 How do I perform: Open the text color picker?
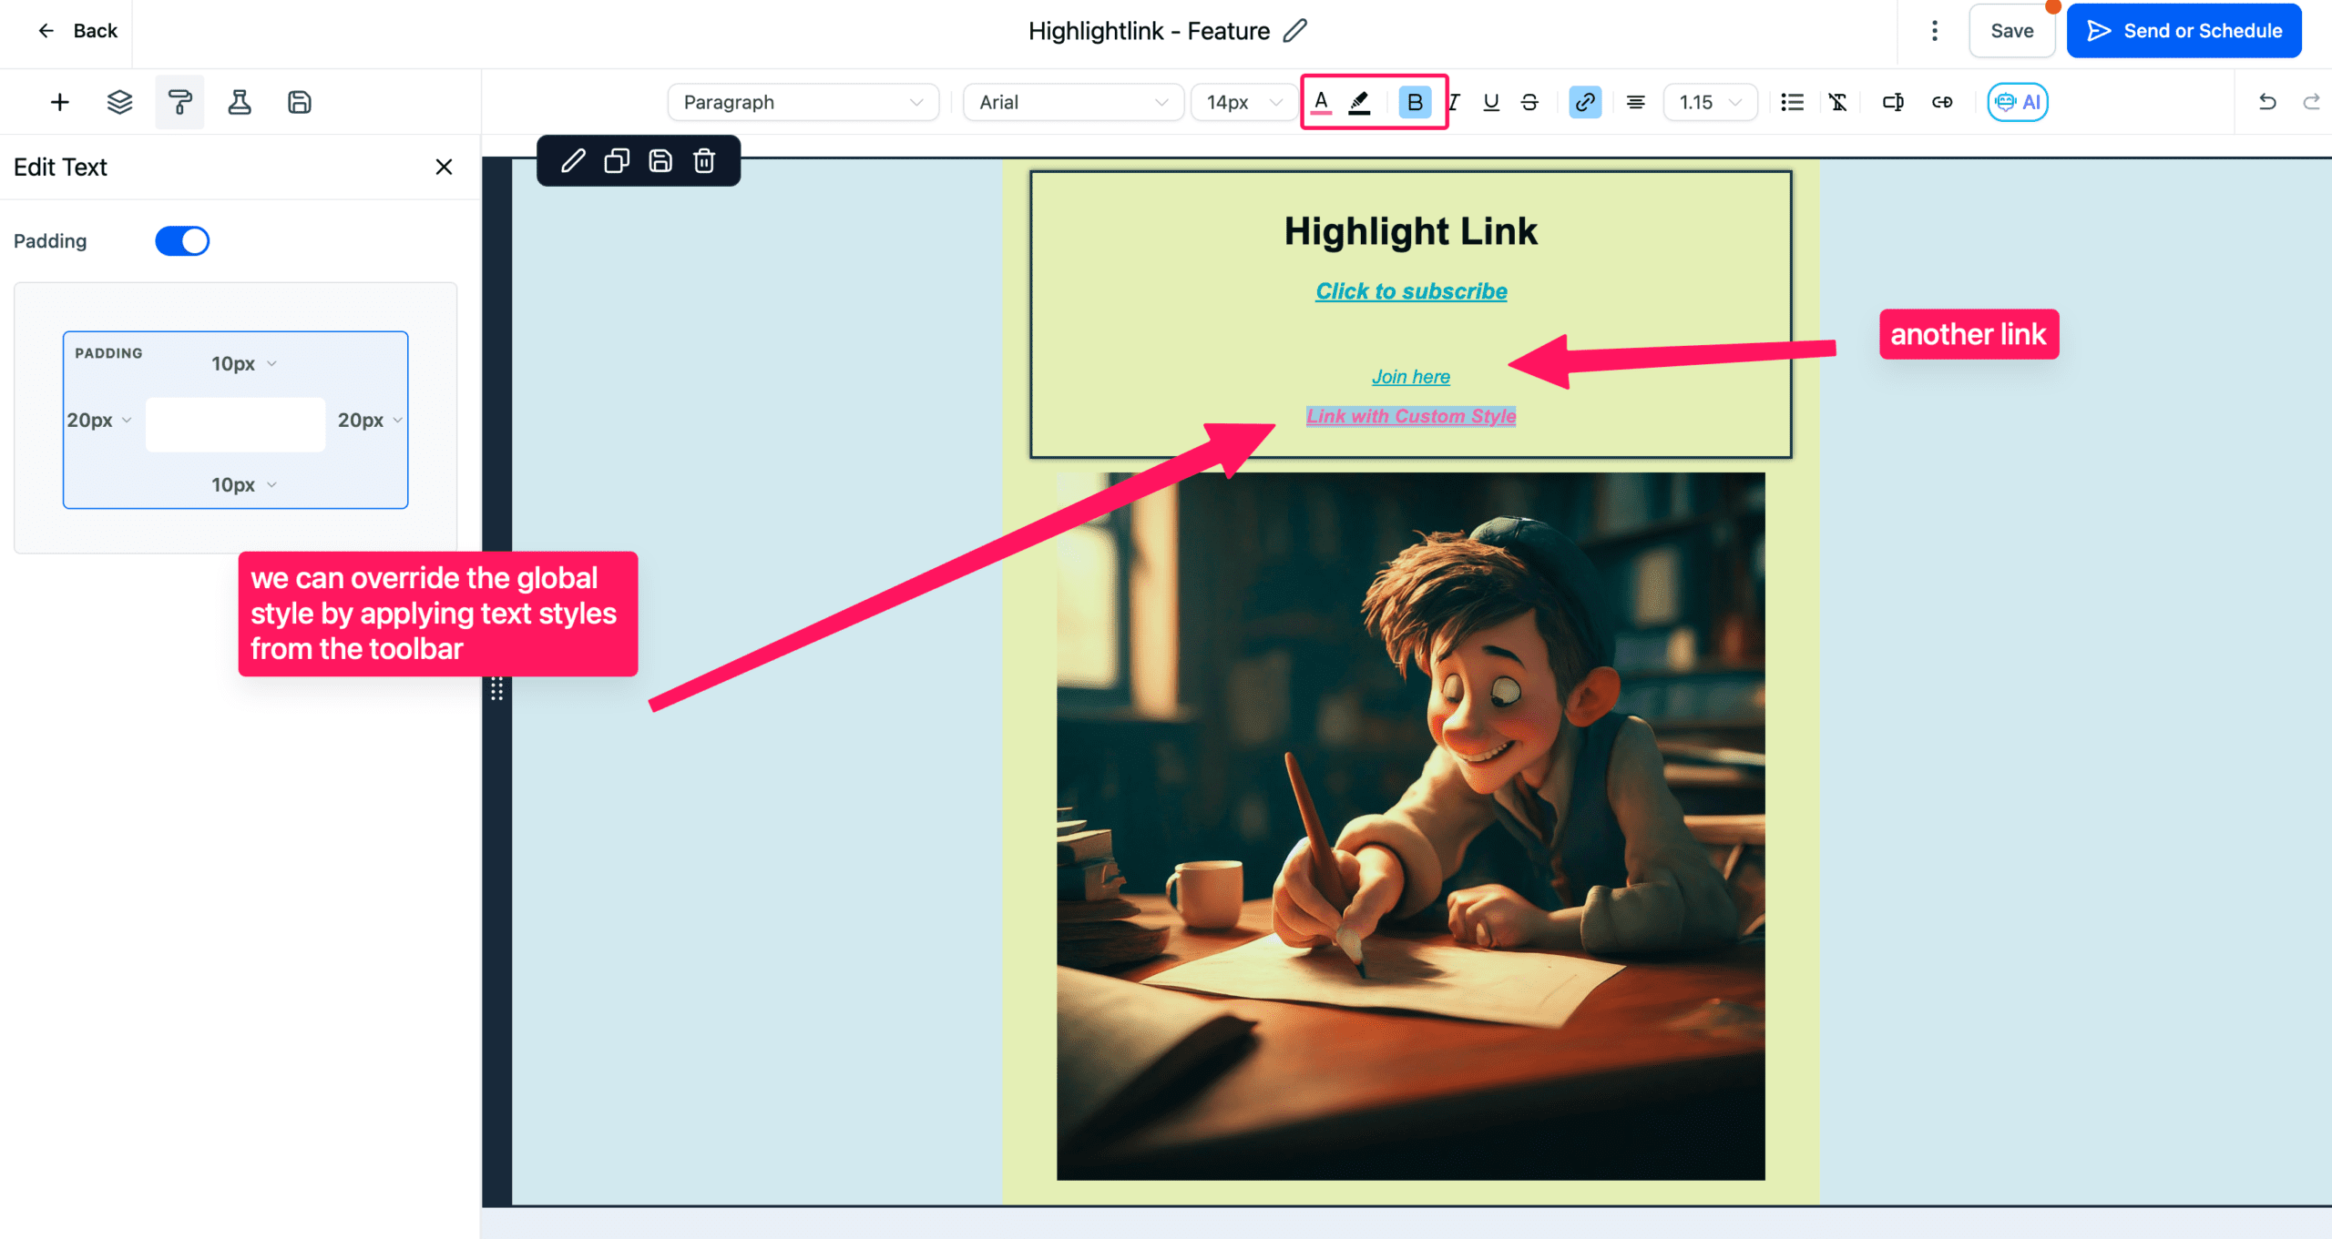(1322, 102)
